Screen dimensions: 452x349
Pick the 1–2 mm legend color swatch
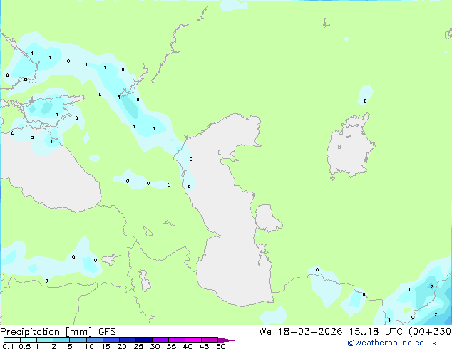click(x=45, y=340)
